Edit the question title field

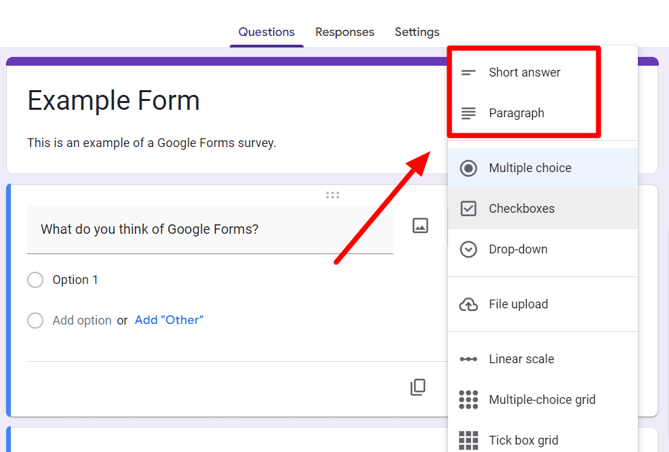coord(210,230)
